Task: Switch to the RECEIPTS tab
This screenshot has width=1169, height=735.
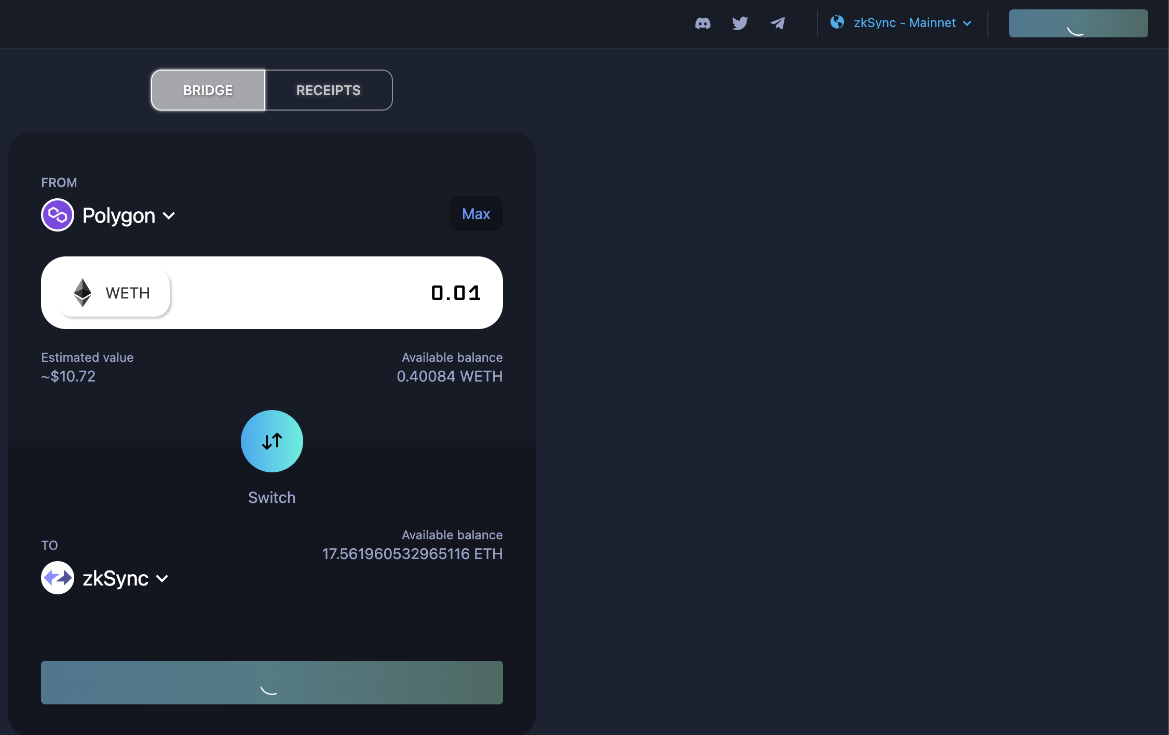Action: point(328,90)
